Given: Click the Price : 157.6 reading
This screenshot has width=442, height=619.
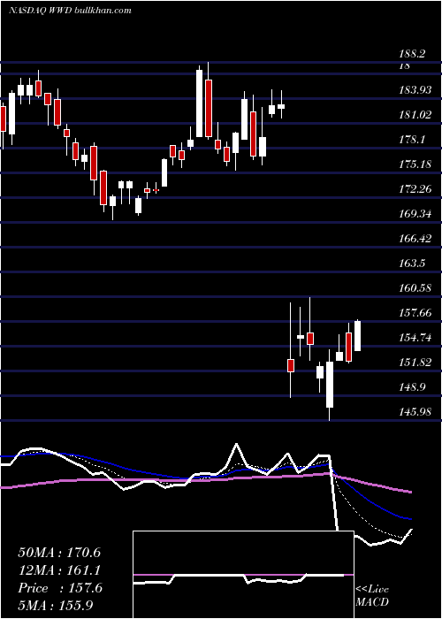Looking at the screenshot, I should click(60, 588).
